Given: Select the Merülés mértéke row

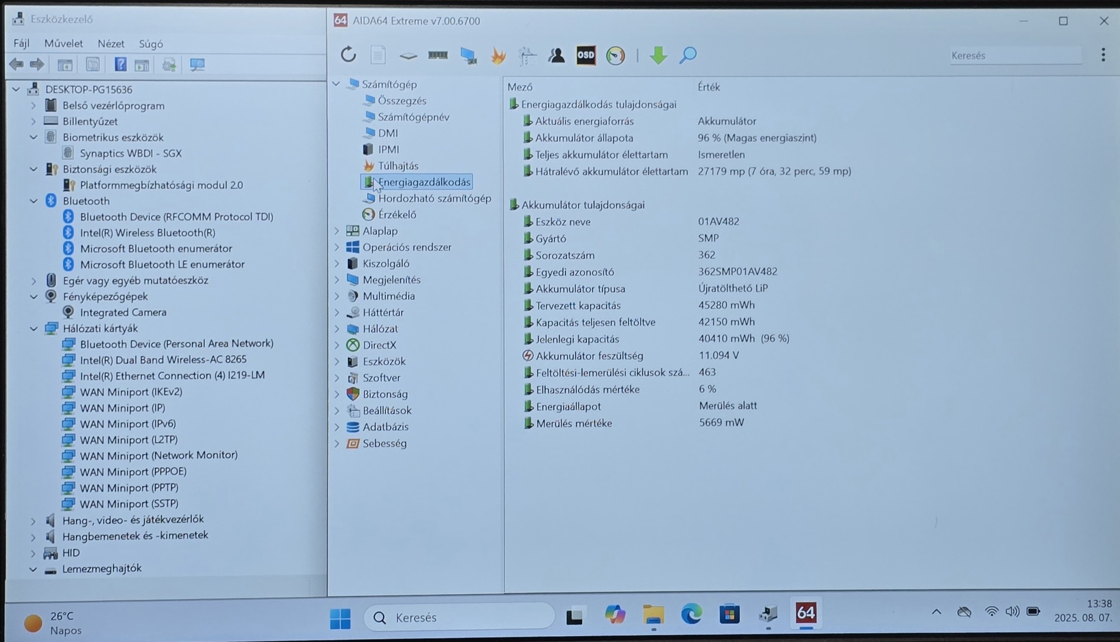Looking at the screenshot, I should 634,423.
